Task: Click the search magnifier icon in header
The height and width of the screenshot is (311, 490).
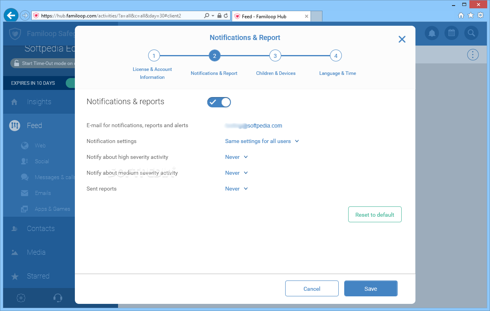Action: tap(471, 33)
